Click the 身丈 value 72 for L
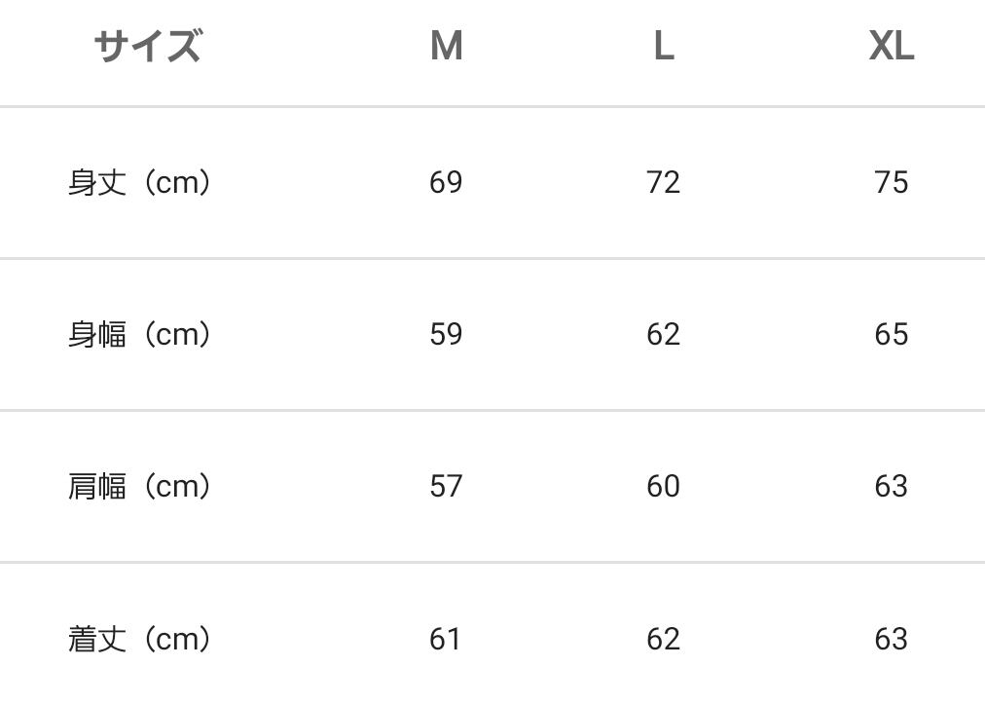 coord(664,182)
